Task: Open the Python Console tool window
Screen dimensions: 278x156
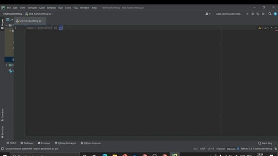Action: pos(91,143)
